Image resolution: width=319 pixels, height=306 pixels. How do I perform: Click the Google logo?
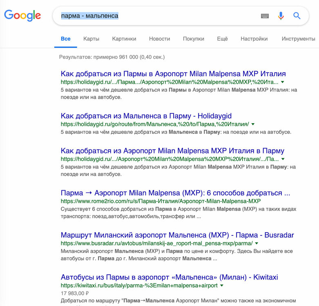pos(22,16)
